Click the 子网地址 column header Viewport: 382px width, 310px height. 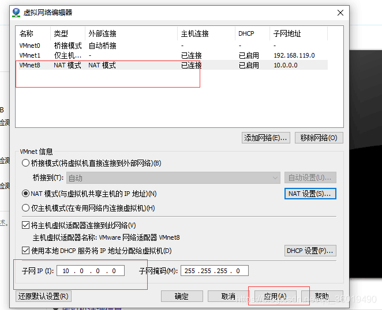(x=299, y=33)
